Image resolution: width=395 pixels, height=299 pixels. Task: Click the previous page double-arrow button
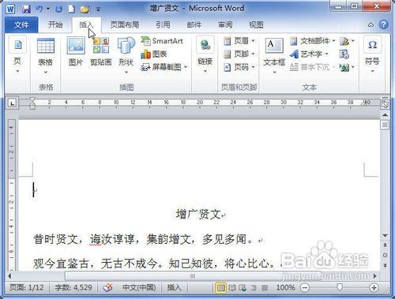385,245
